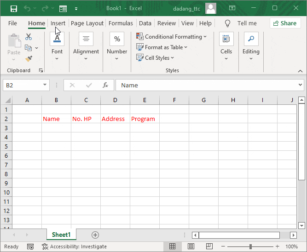Screen dimensions: 307x252
Task: Click the Cut scissors icon
Action: (29, 37)
